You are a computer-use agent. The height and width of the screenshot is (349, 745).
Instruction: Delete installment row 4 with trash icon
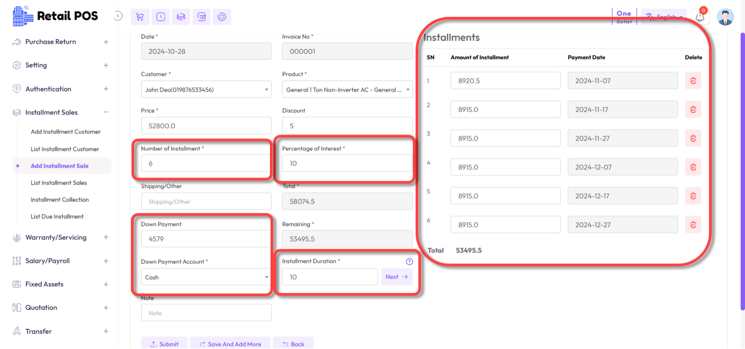click(x=693, y=167)
